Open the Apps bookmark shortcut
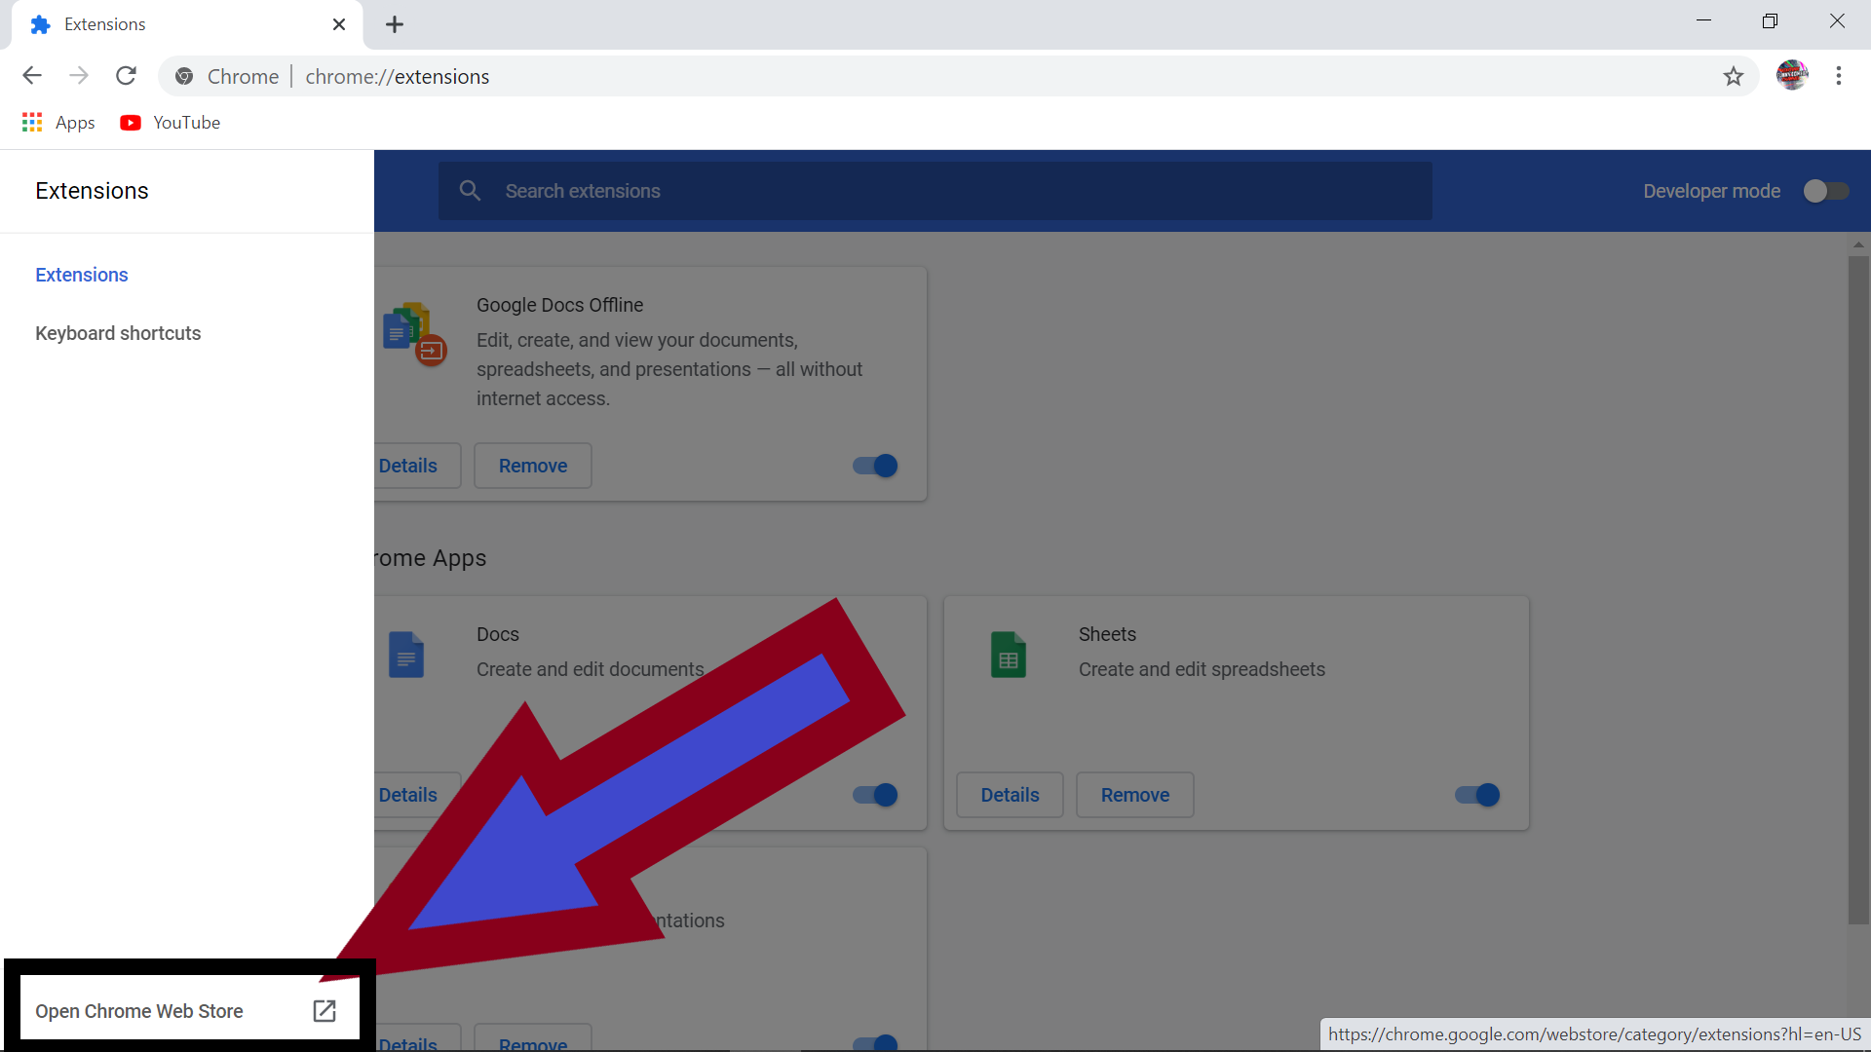 (x=57, y=122)
